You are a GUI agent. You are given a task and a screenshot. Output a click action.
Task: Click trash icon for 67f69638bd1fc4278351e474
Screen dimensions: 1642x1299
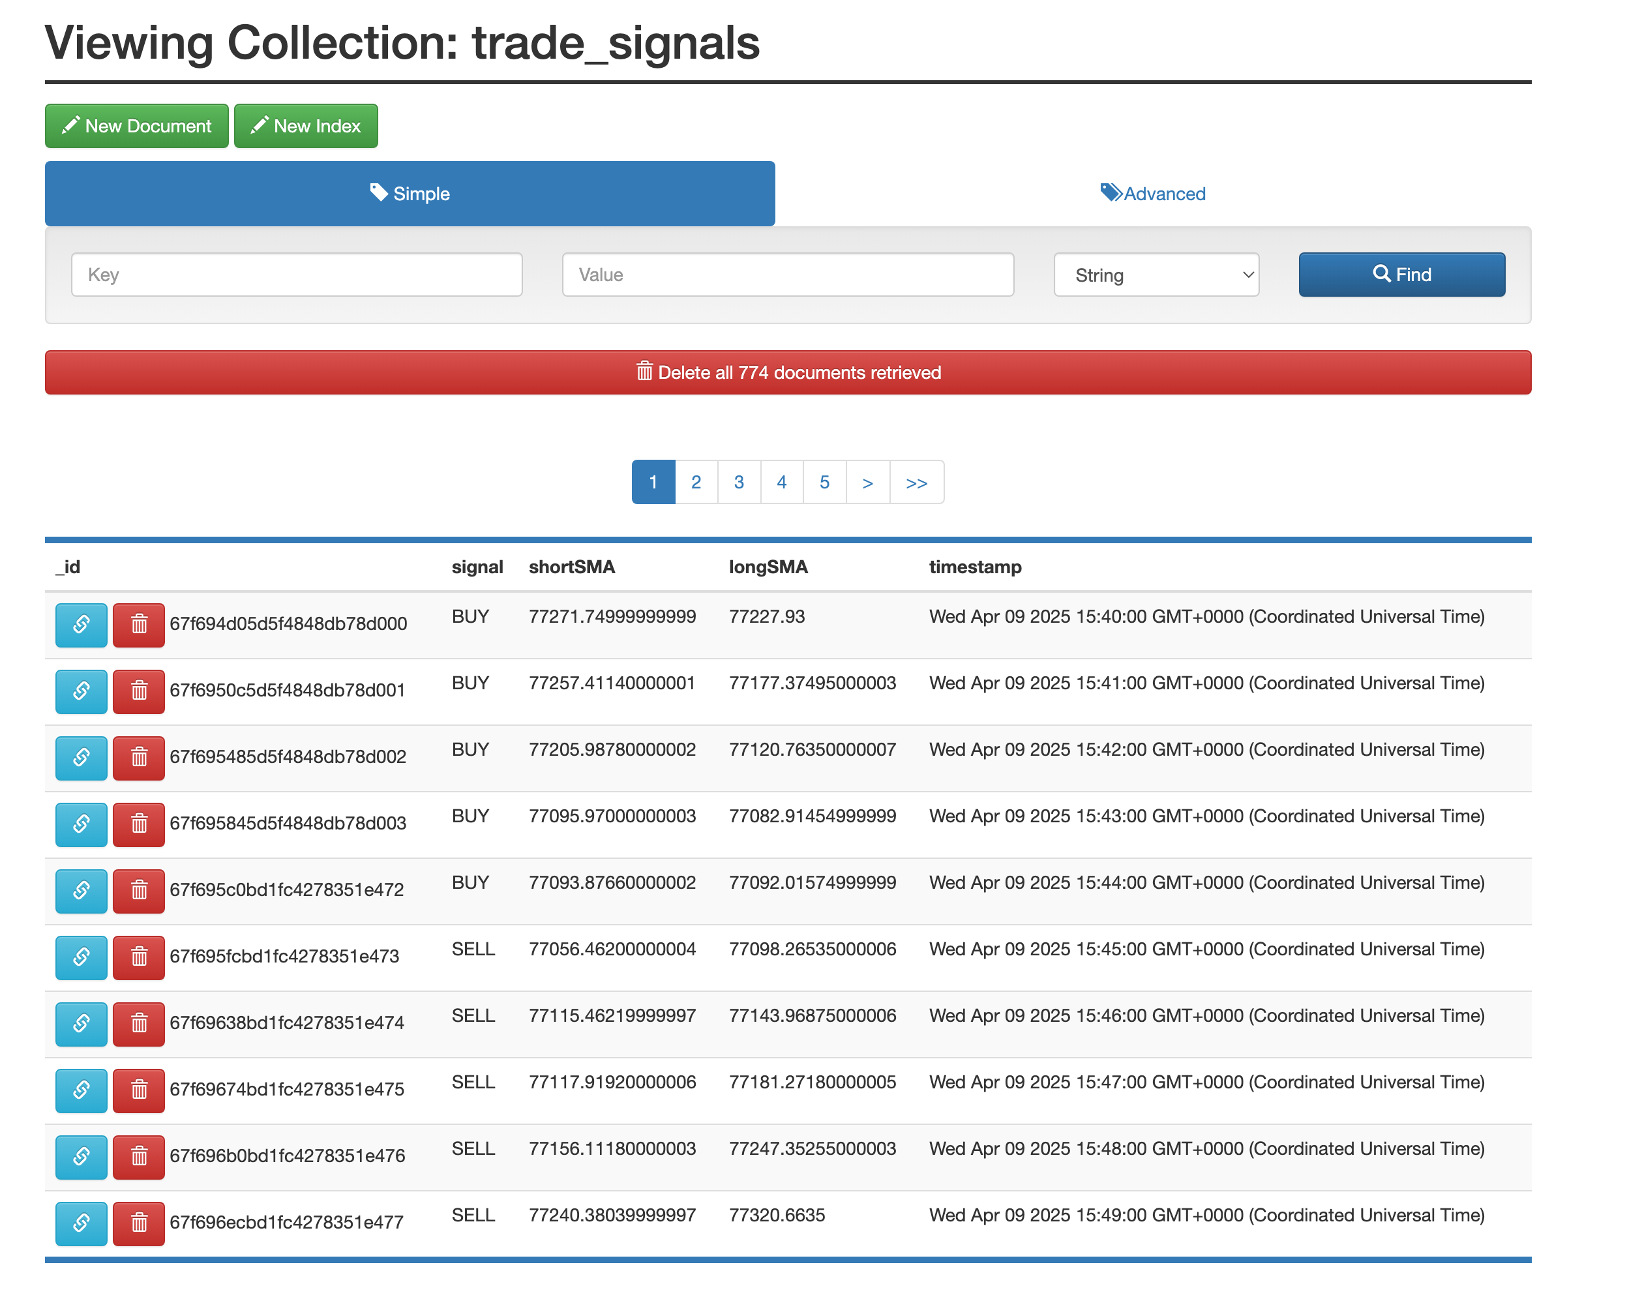tap(138, 1024)
